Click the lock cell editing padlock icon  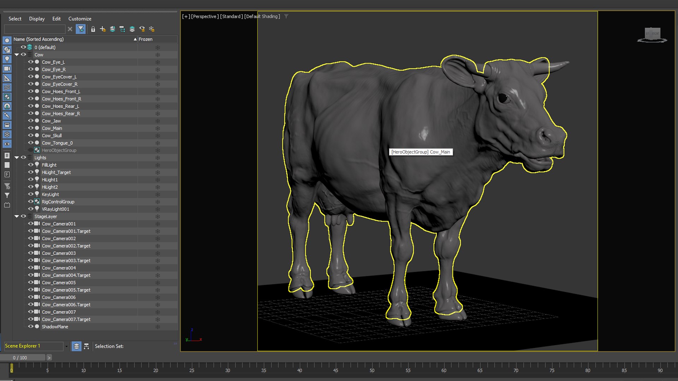tap(93, 29)
